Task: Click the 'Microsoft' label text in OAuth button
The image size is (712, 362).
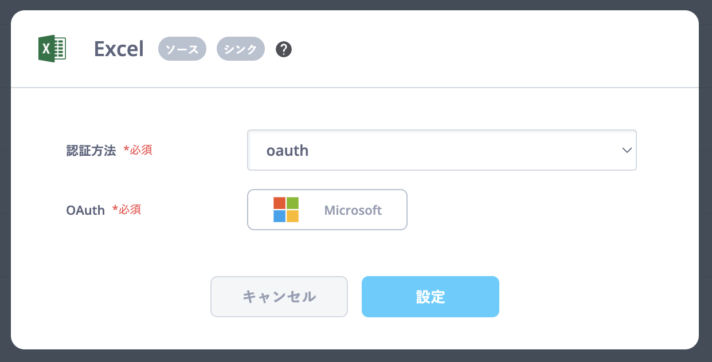Action: (353, 210)
